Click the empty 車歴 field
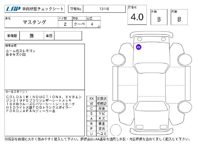 pyautogui.click(x=68, y=36)
